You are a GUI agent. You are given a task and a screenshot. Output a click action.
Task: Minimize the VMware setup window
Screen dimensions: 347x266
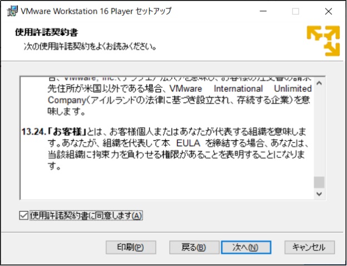click(263, 11)
